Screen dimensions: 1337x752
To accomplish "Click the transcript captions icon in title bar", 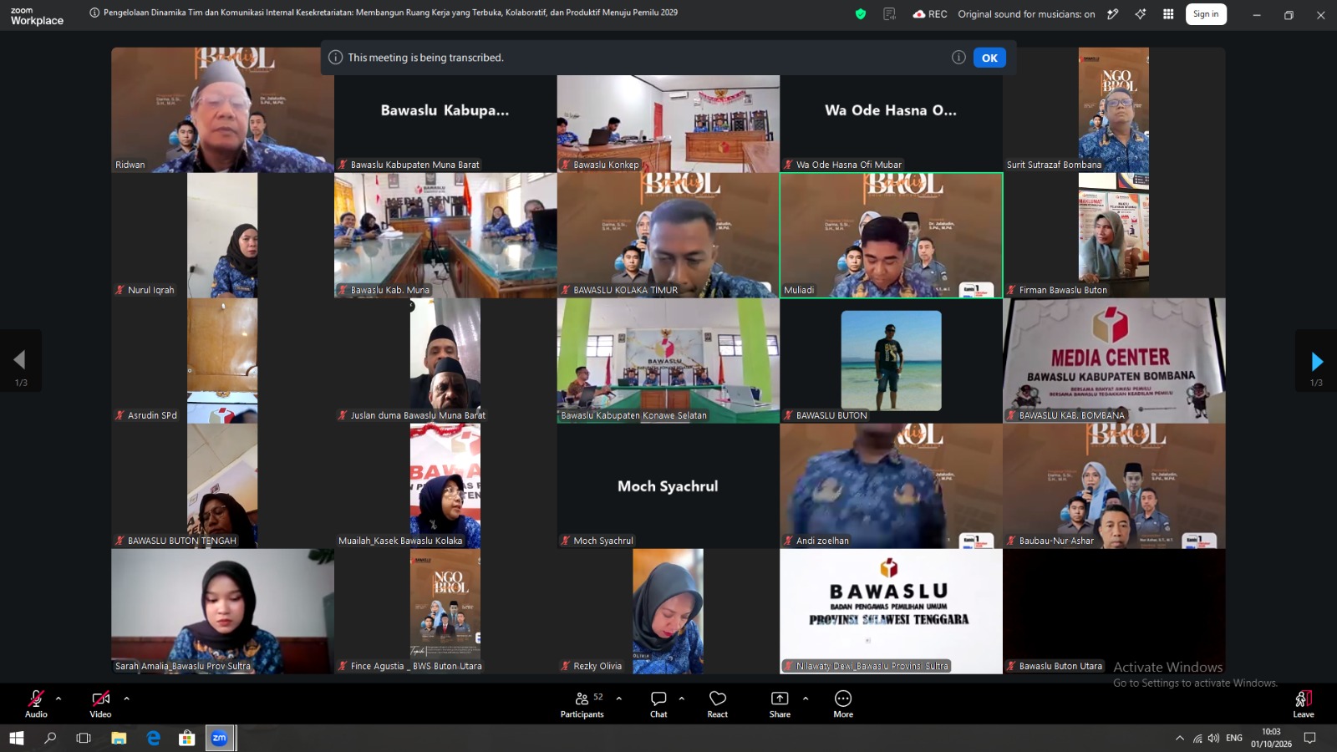I will pyautogui.click(x=889, y=14).
